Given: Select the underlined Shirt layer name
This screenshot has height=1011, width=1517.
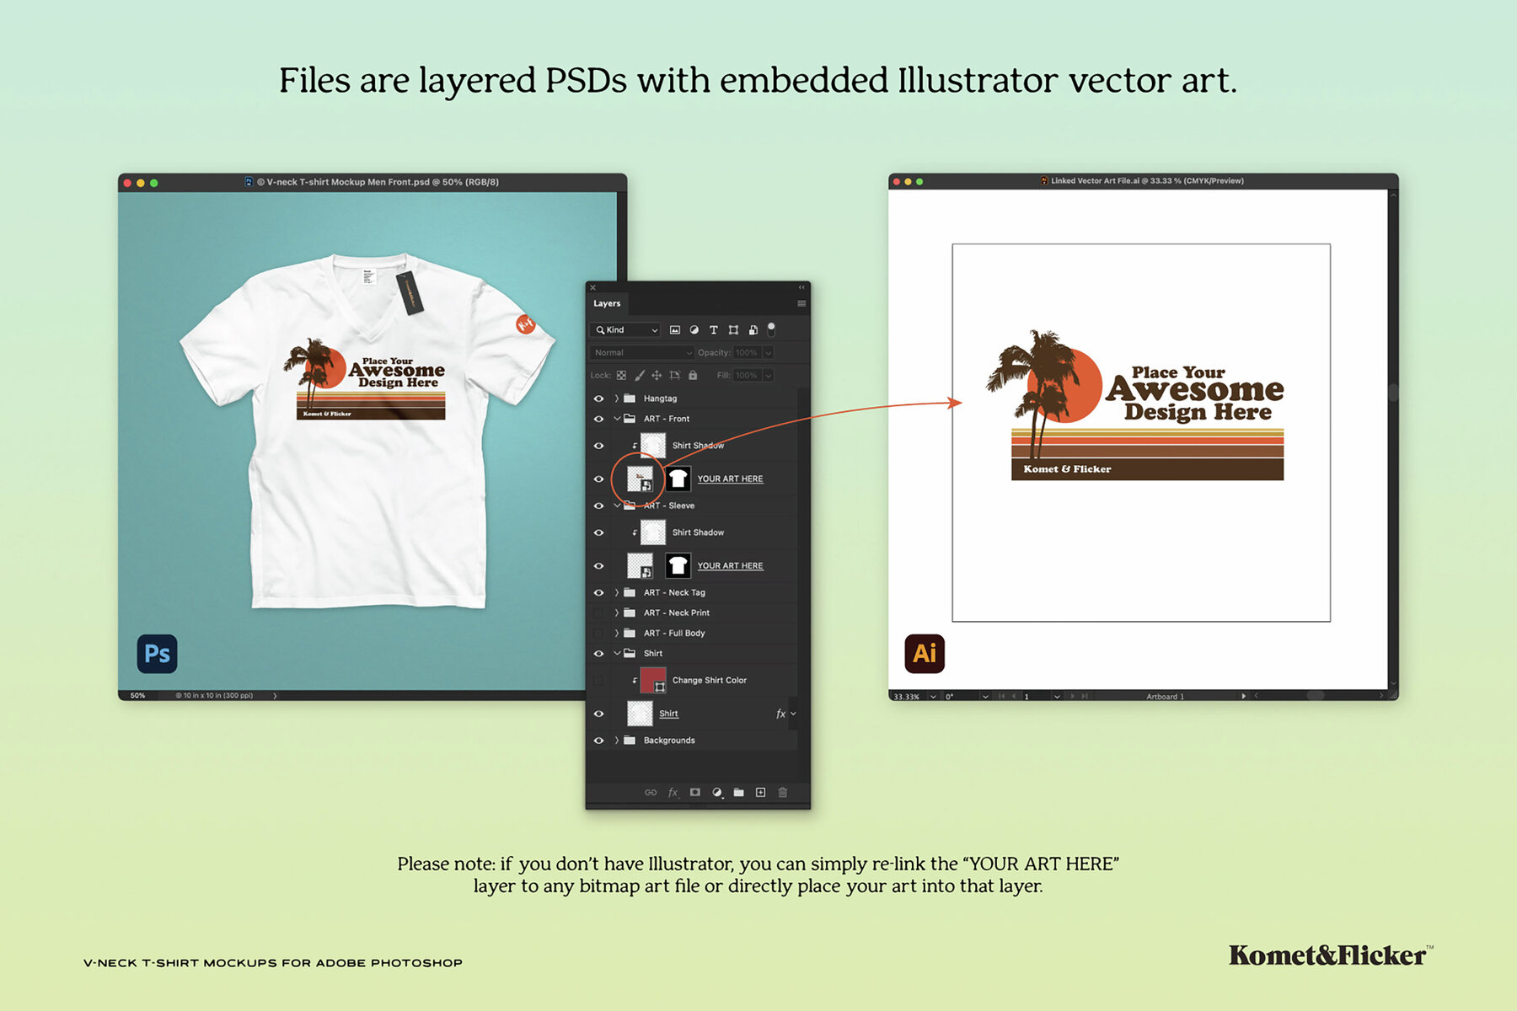Looking at the screenshot, I should pos(668,714).
